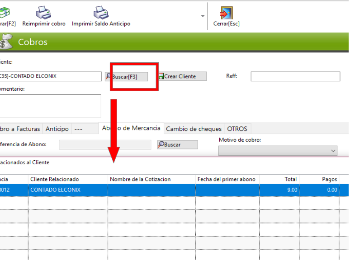Select the --- tab
The width and height of the screenshot is (350, 260).
85,129
